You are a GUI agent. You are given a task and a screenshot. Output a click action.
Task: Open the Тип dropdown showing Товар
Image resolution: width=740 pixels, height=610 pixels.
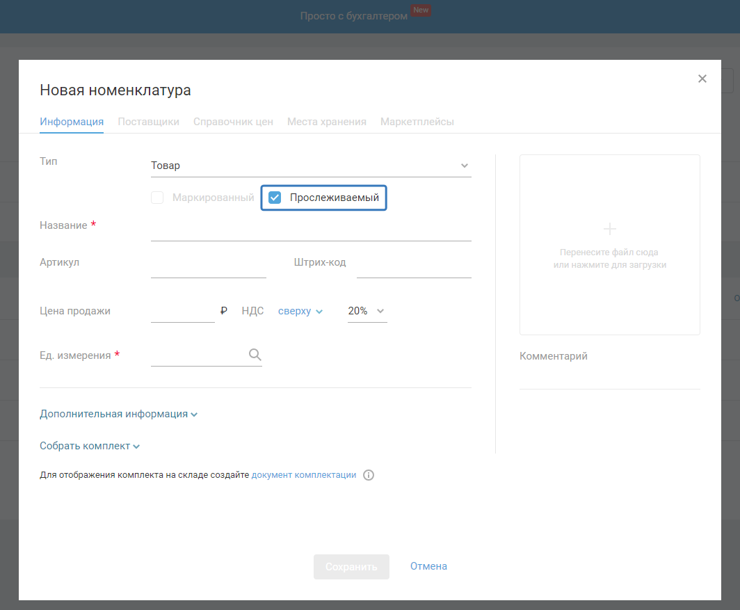(x=310, y=166)
